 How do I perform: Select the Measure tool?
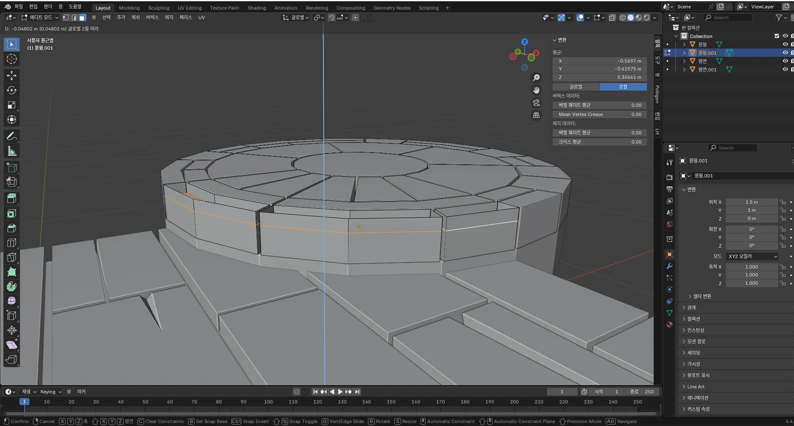(x=12, y=151)
